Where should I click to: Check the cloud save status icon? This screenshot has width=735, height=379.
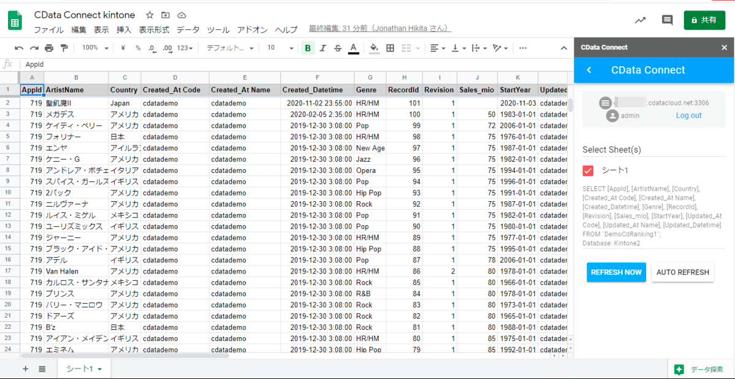[181, 15]
